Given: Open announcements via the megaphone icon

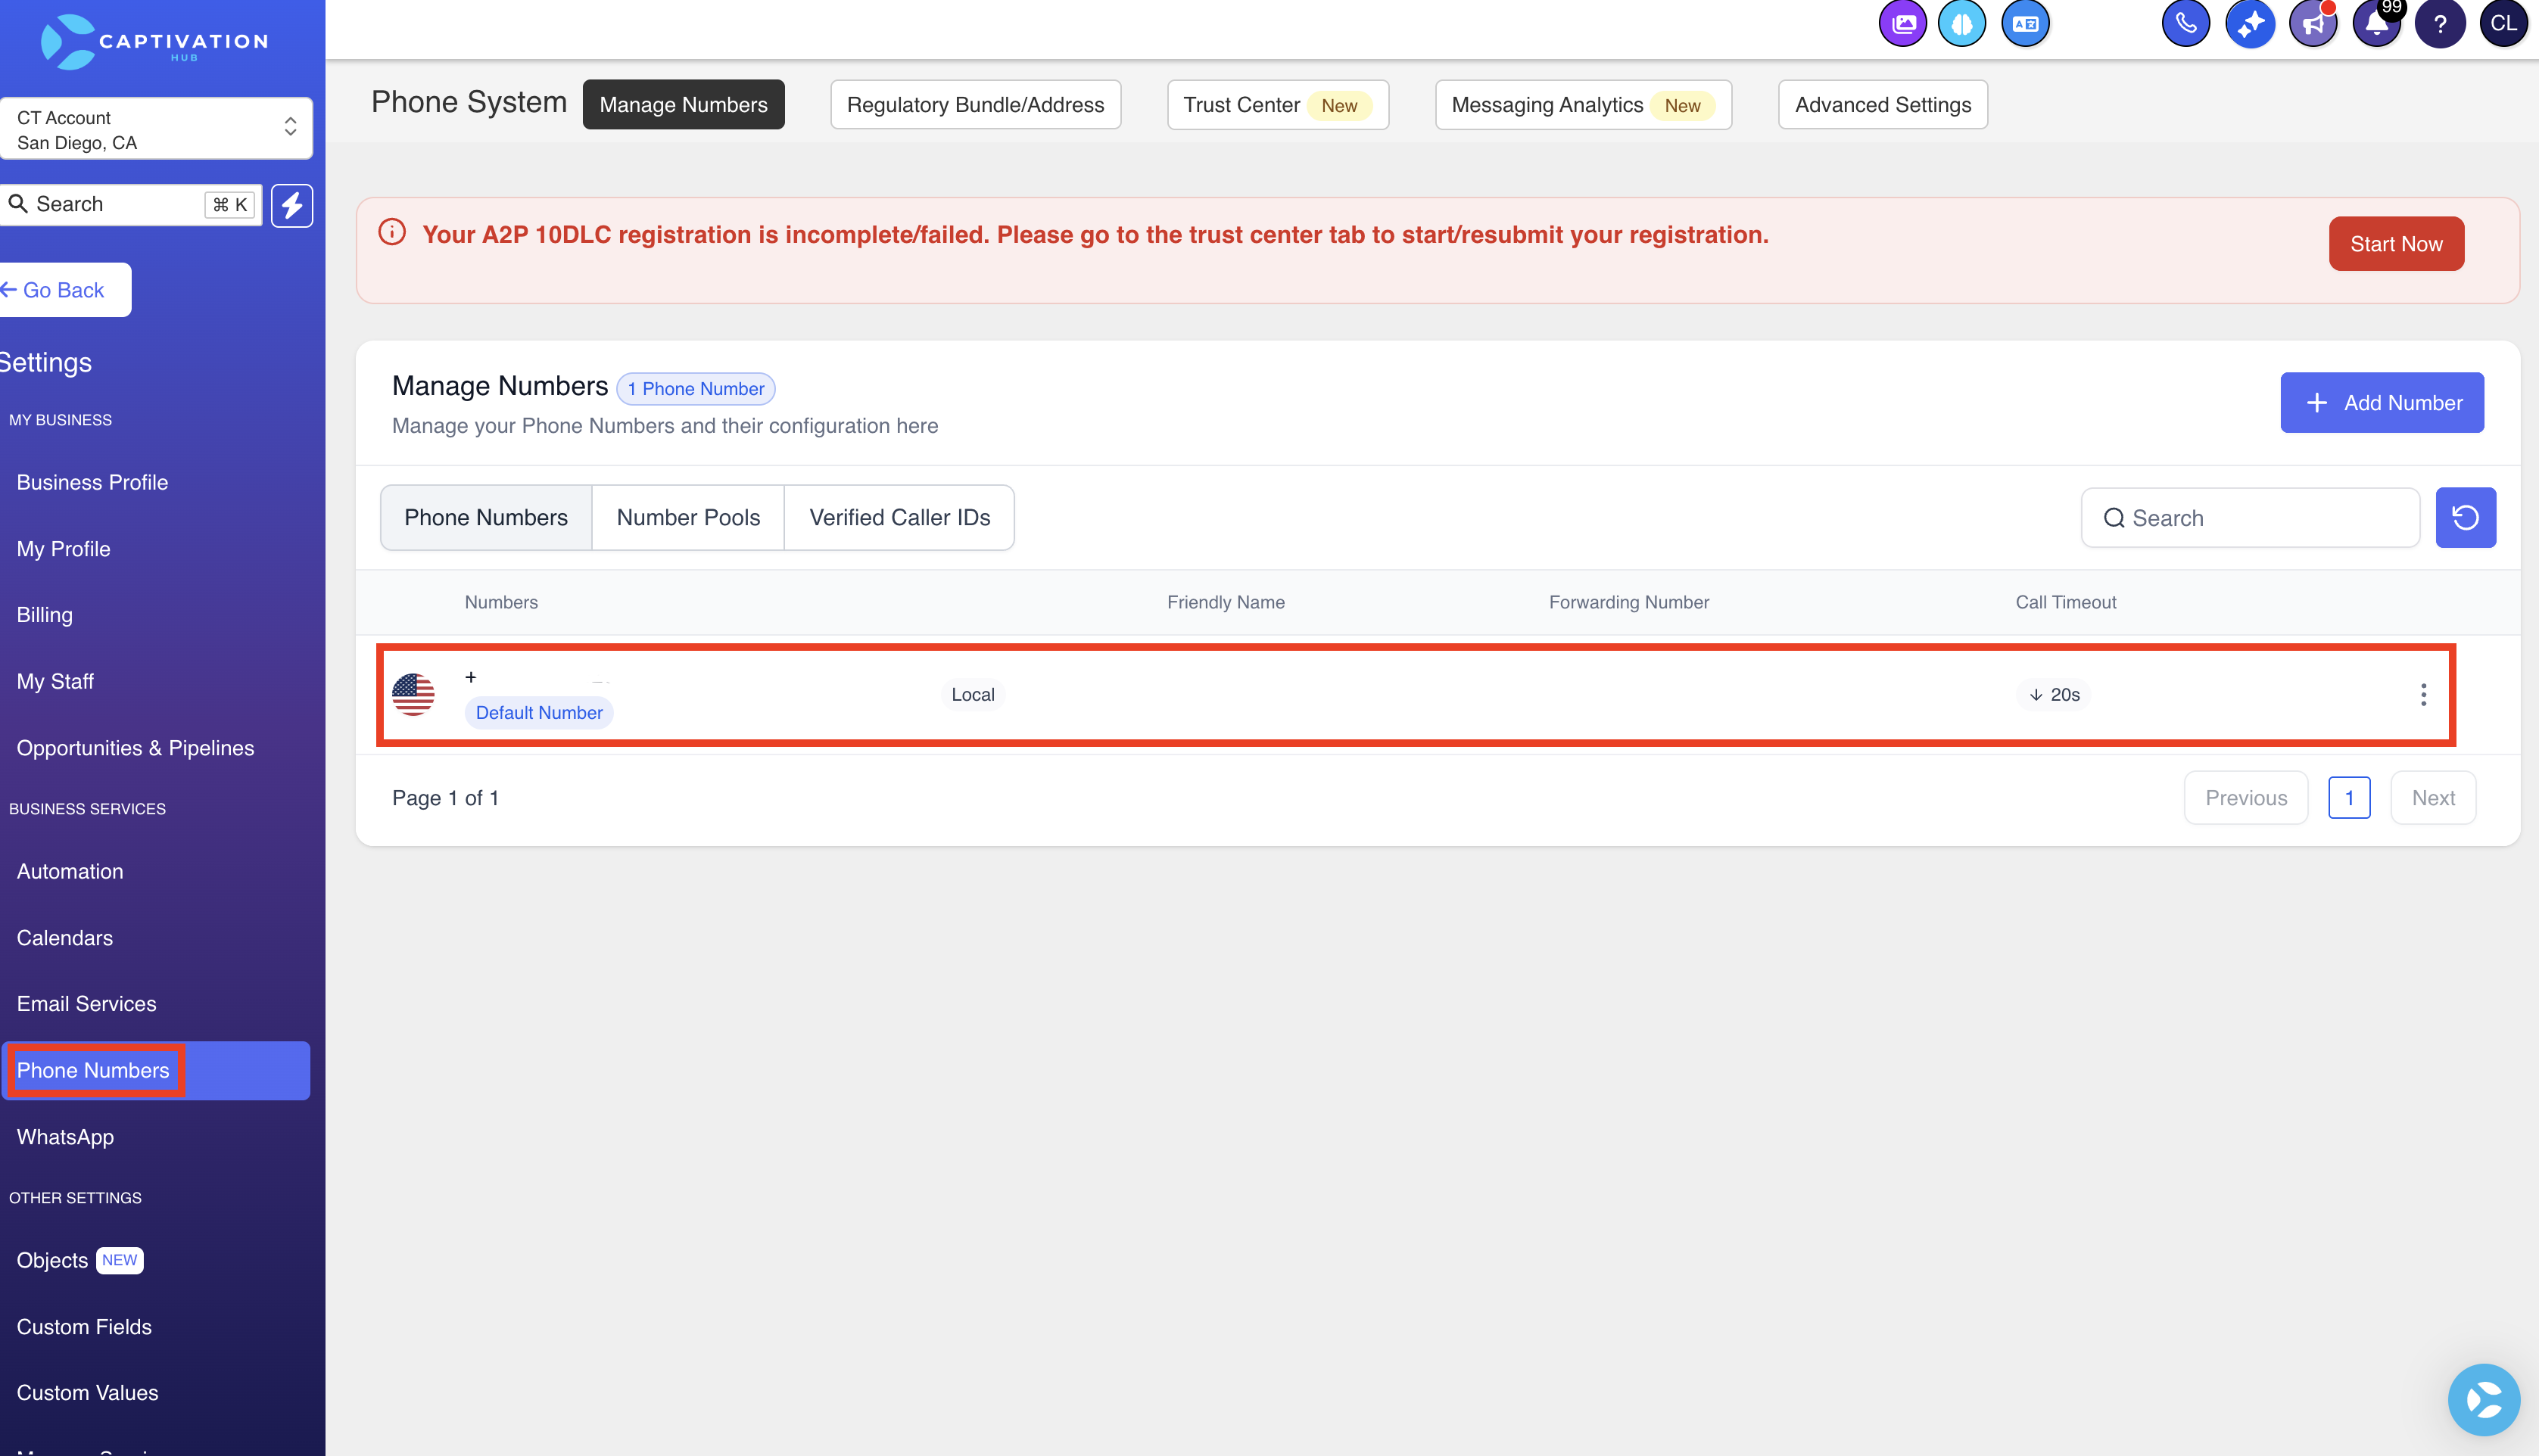Looking at the screenshot, I should (x=2313, y=23).
